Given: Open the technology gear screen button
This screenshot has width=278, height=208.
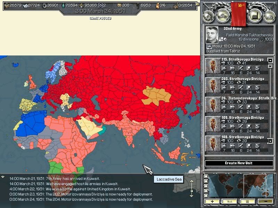Looking at the screenshot, I should (208, 16).
